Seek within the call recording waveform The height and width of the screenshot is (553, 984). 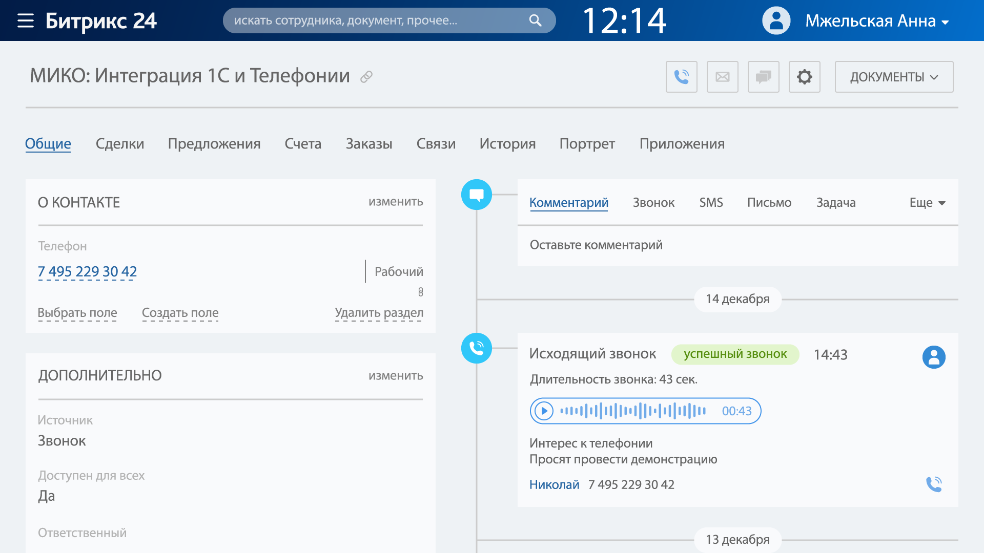(633, 411)
